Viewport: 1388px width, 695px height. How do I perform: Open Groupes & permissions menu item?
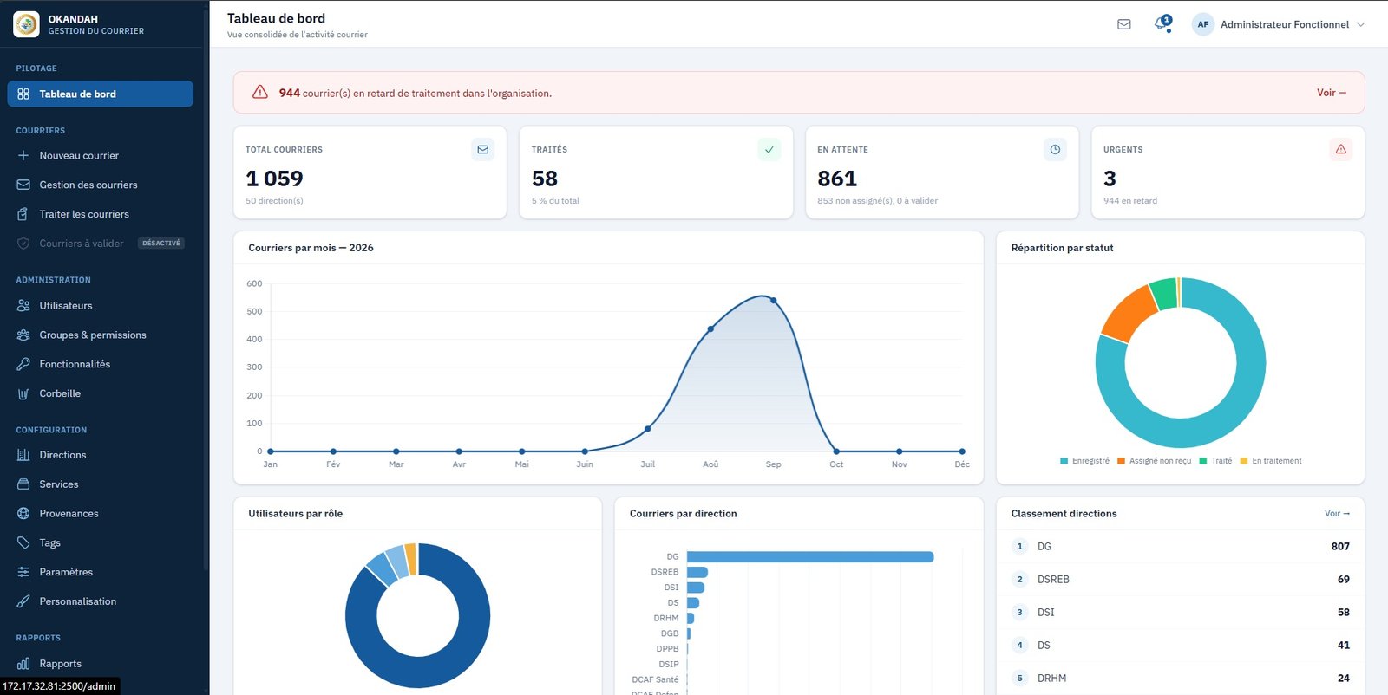pyautogui.click(x=100, y=335)
